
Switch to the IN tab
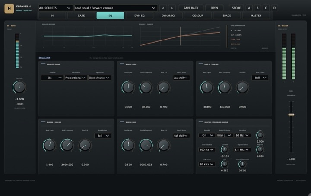pyautogui.click(x=52, y=16)
